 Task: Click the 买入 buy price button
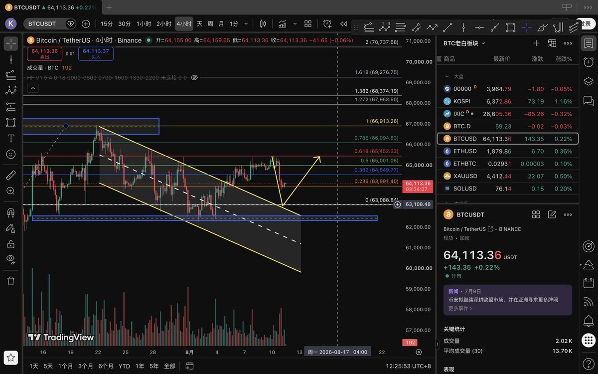96,54
